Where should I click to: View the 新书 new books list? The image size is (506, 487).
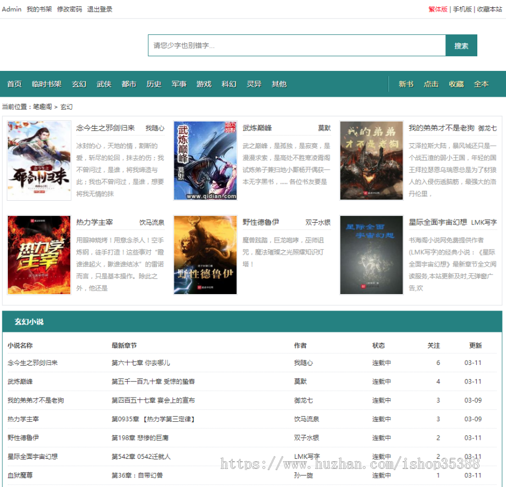tap(406, 84)
